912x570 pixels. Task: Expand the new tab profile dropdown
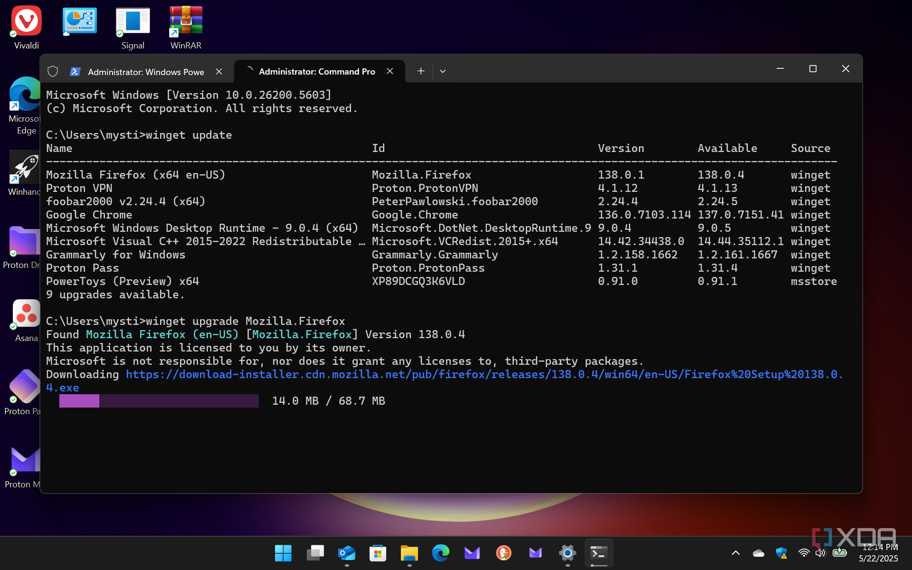[443, 71]
